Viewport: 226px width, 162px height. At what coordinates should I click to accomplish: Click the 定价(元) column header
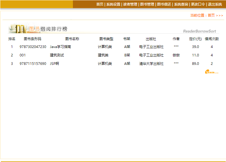pyautogui.click(x=195, y=39)
